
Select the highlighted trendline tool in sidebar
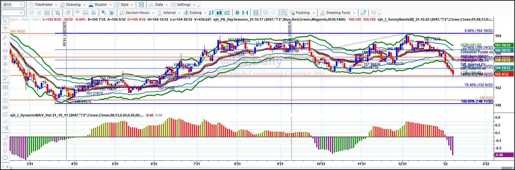(x=5, y=78)
